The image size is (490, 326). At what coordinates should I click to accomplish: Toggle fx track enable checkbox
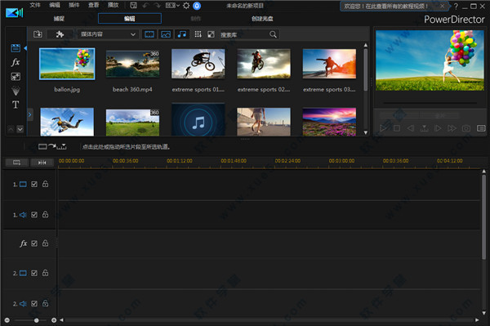tap(34, 243)
